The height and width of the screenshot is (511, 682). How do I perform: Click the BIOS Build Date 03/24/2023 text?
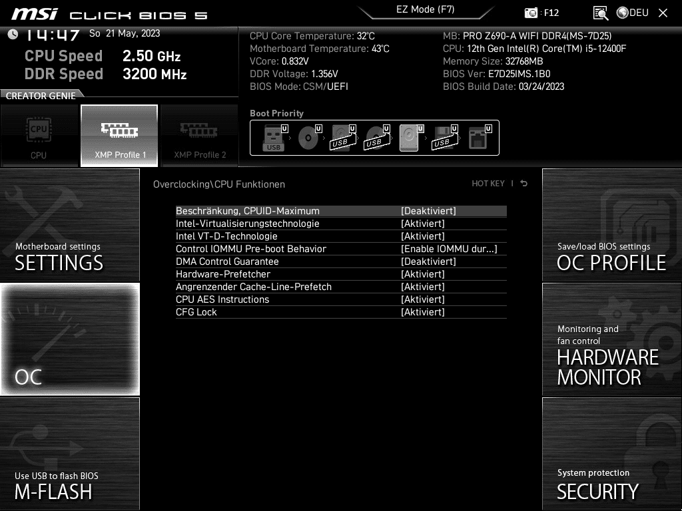pyautogui.click(x=504, y=86)
